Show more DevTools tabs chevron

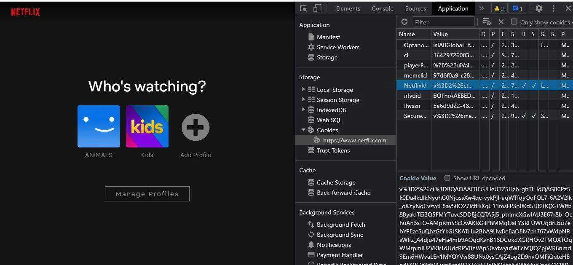tap(482, 8)
